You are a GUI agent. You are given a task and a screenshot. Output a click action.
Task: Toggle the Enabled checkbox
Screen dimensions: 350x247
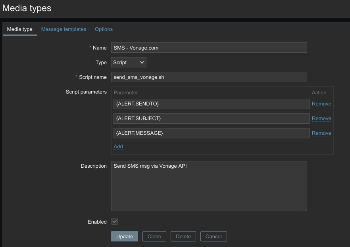(x=115, y=222)
